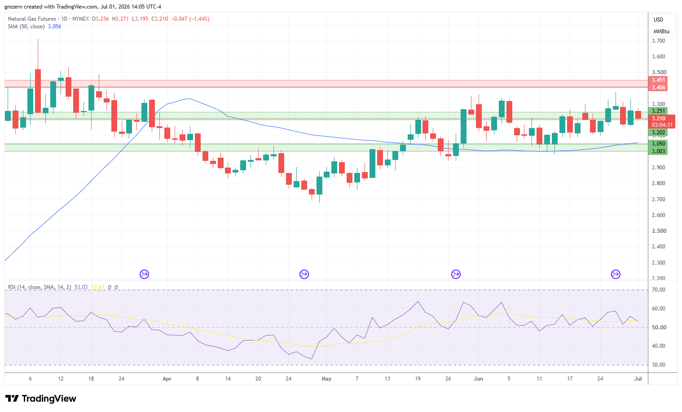Click the closing price C3.210 in header
Viewport: 682px width, 412px height.
(160, 19)
